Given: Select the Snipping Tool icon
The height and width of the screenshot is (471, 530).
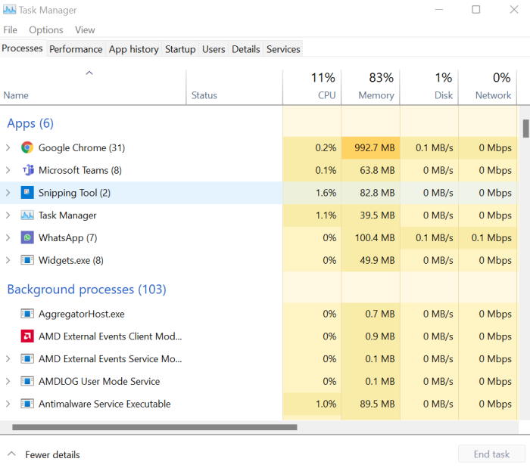Looking at the screenshot, I should (x=27, y=193).
